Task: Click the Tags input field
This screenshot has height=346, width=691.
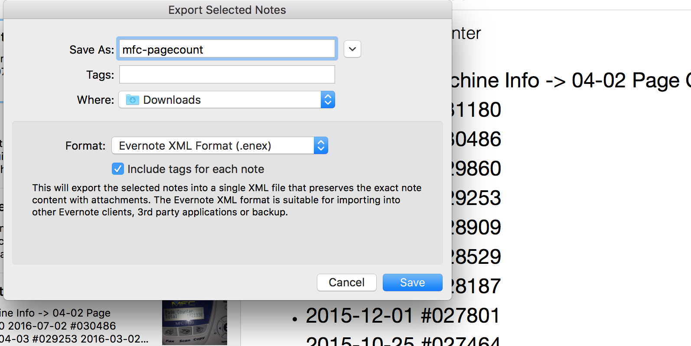Action: pos(227,74)
